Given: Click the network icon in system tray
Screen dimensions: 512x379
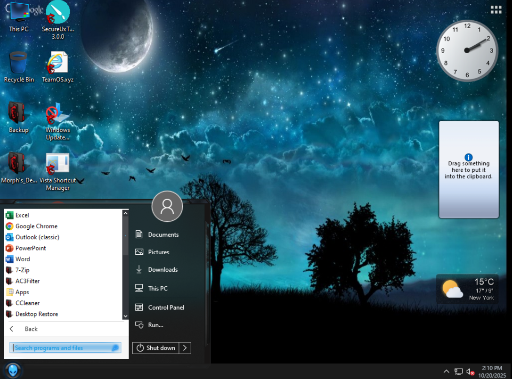Looking at the screenshot, I should [x=458, y=371].
